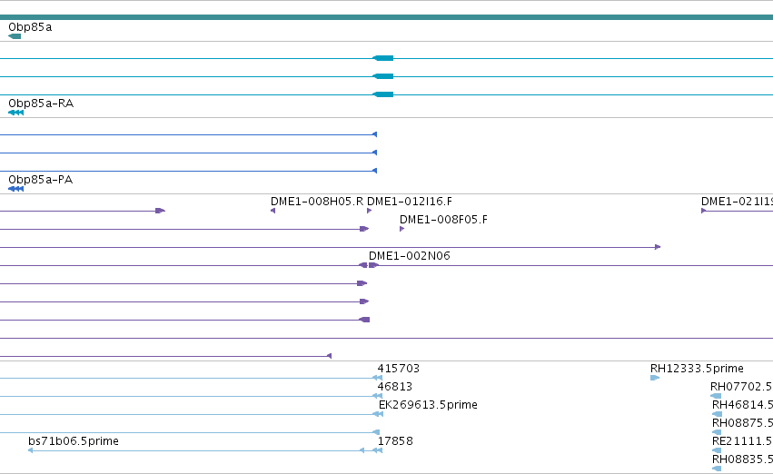Select the 17858 EST label

395,441
